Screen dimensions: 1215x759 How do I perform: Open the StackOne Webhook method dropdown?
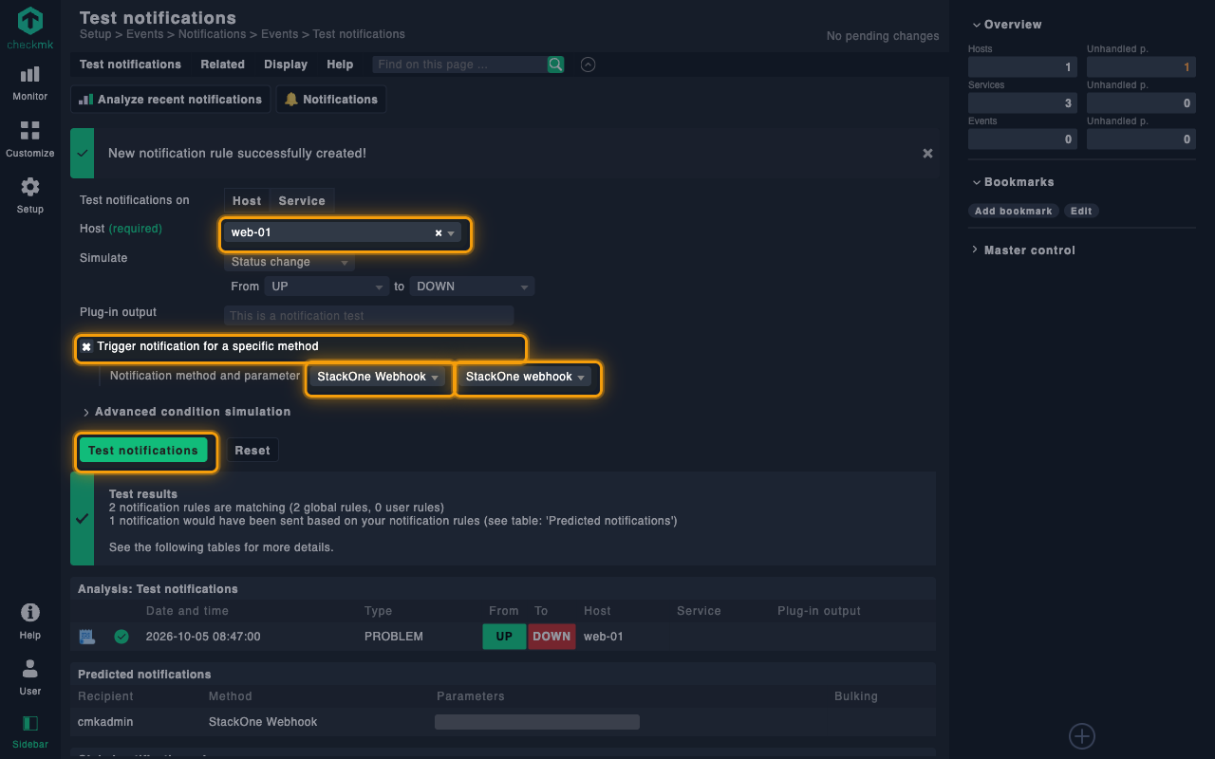point(379,377)
